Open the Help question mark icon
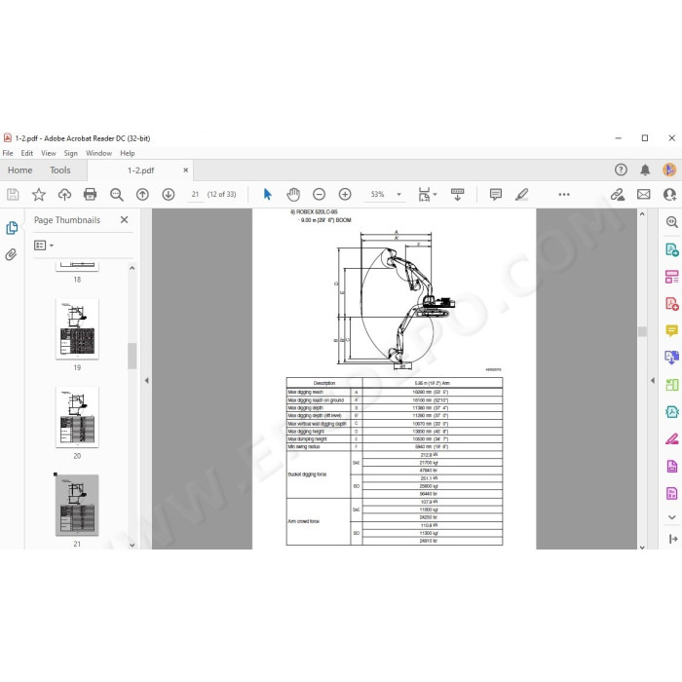 pyautogui.click(x=621, y=170)
